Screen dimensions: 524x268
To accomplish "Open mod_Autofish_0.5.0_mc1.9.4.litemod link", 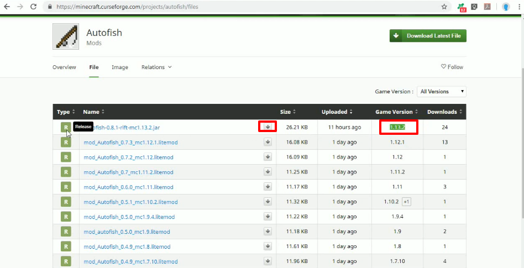I will [129, 217].
